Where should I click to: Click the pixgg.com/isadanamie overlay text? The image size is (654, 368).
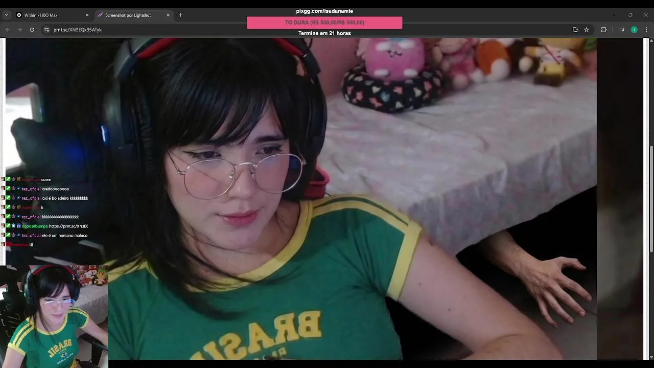click(x=324, y=11)
